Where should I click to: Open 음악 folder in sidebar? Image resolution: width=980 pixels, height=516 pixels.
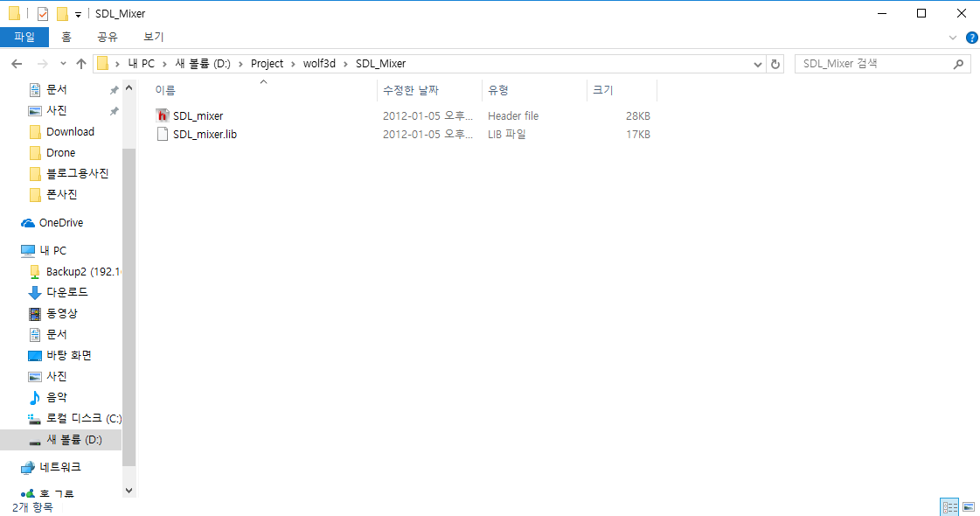coord(56,397)
